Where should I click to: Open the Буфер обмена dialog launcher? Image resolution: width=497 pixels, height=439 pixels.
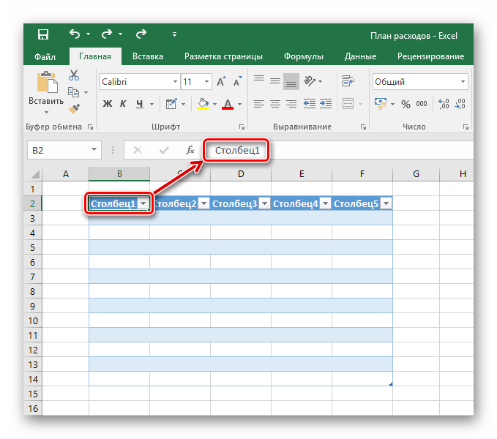pos(91,127)
